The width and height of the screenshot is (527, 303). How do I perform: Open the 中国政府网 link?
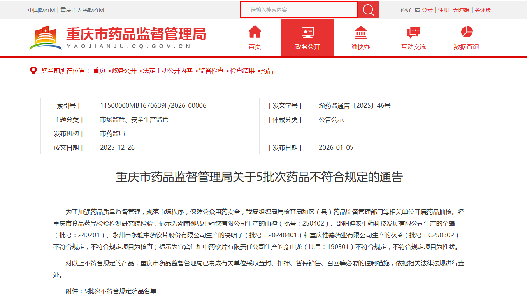tap(41, 10)
